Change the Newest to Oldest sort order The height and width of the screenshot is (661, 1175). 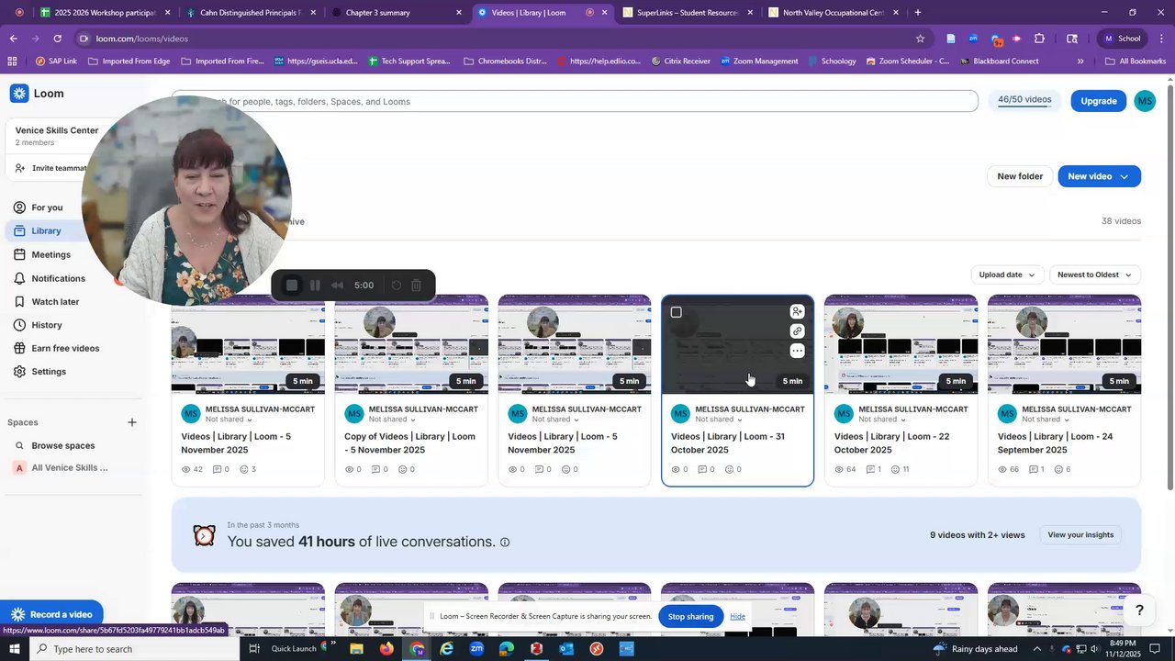pyautogui.click(x=1094, y=274)
